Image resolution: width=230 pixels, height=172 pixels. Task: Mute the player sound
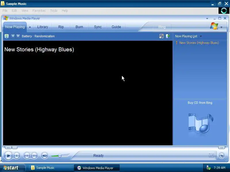[45, 156]
